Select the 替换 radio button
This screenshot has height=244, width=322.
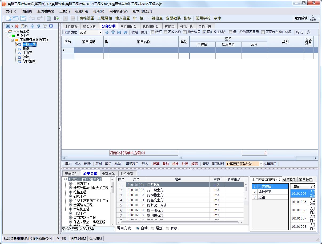[168, 228]
